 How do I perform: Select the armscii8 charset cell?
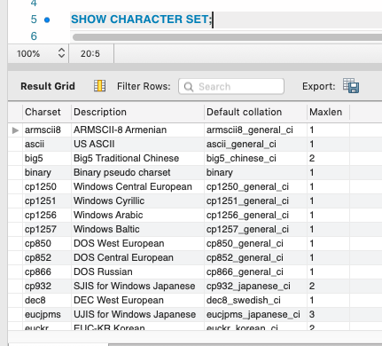(47, 130)
